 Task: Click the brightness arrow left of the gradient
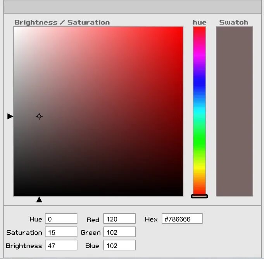10,116
